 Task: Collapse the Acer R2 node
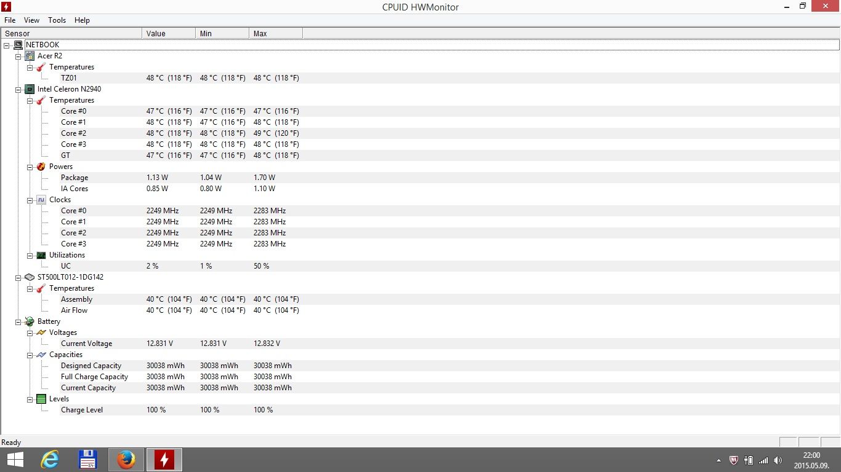18,56
